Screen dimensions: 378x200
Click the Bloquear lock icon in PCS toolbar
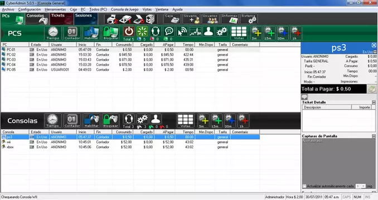point(110,33)
